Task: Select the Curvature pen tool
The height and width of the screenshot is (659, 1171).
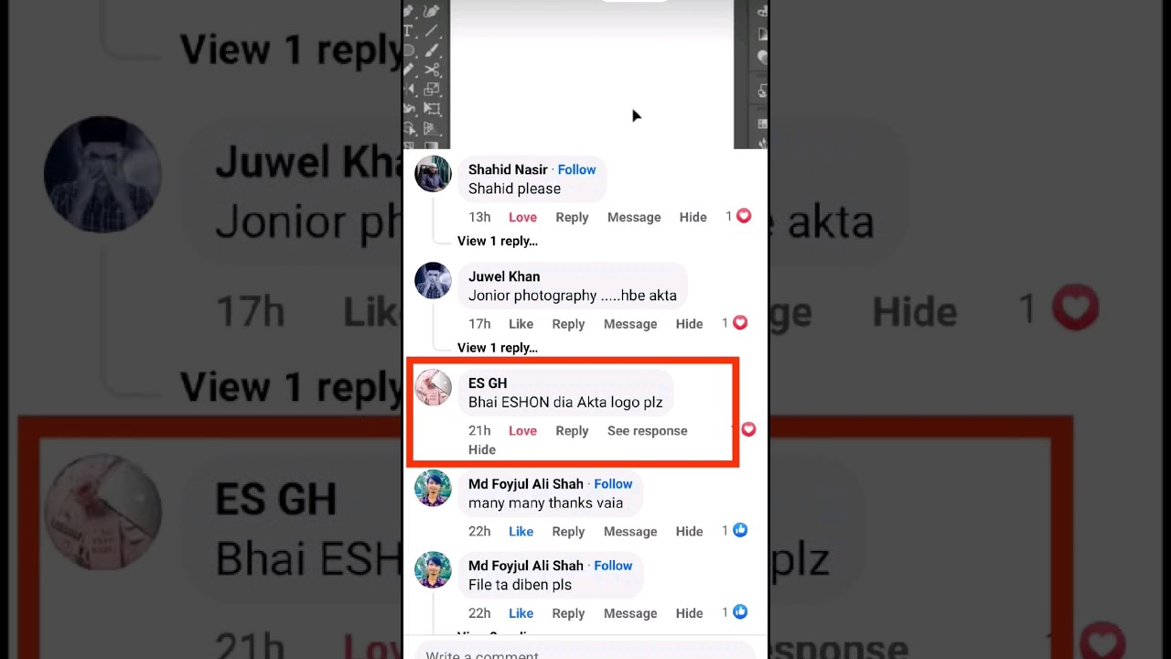Action: (x=432, y=10)
